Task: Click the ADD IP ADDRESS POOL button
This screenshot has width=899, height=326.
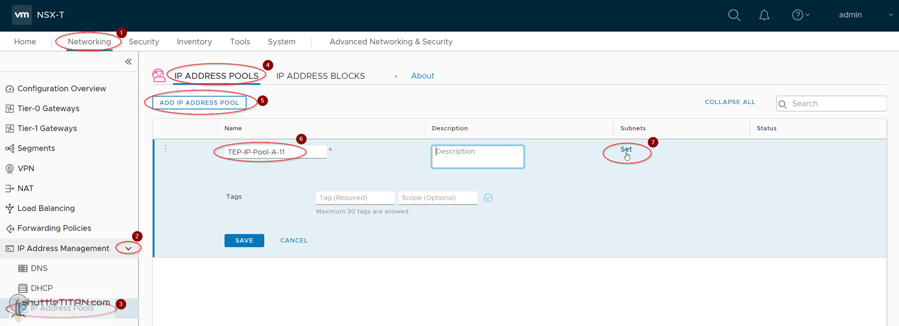Action: (199, 102)
